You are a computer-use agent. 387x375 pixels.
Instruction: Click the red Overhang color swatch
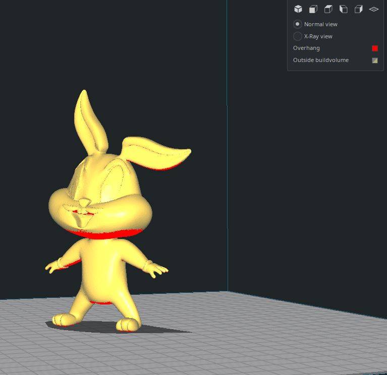click(x=375, y=48)
